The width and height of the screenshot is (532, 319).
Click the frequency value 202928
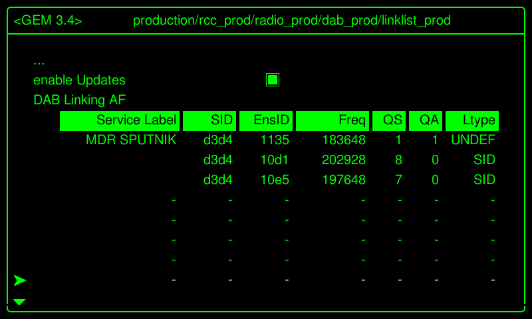tap(344, 160)
